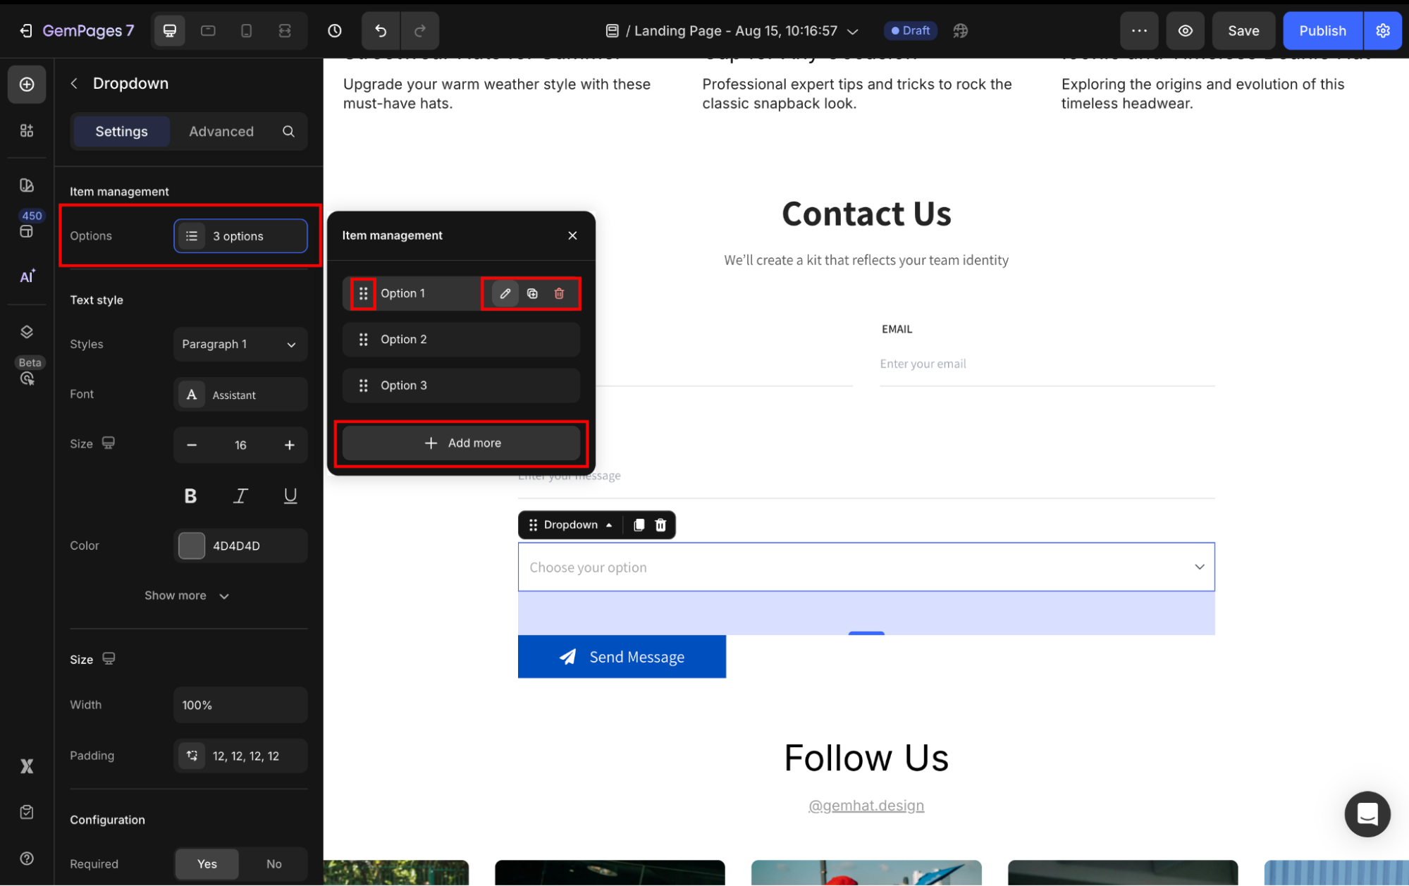Switch to tablet device view icon
Screen dimensions: 1409x886
pos(208,30)
